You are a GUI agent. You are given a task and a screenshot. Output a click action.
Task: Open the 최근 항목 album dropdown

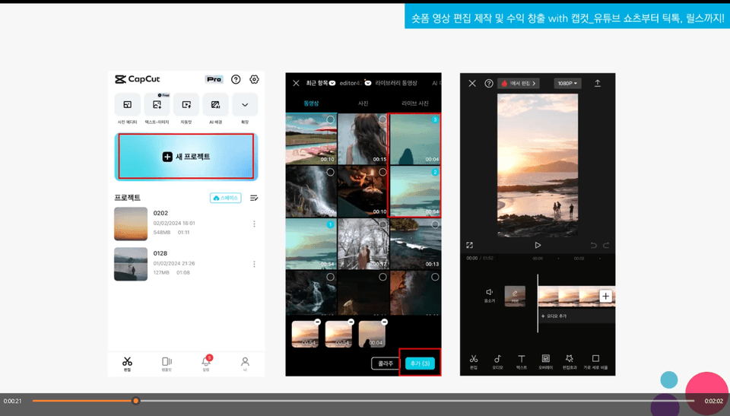[x=321, y=83]
